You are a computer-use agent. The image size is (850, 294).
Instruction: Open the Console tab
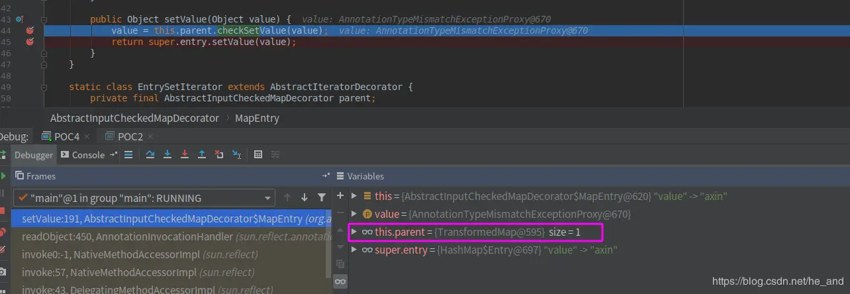(x=83, y=154)
